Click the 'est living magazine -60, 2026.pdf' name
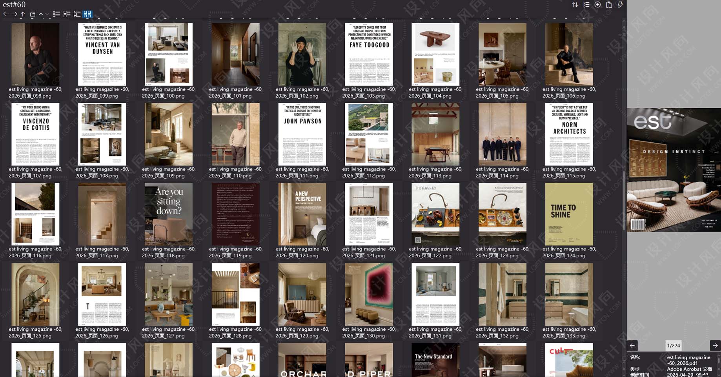721x377 pixels. [x=688, y=360]
